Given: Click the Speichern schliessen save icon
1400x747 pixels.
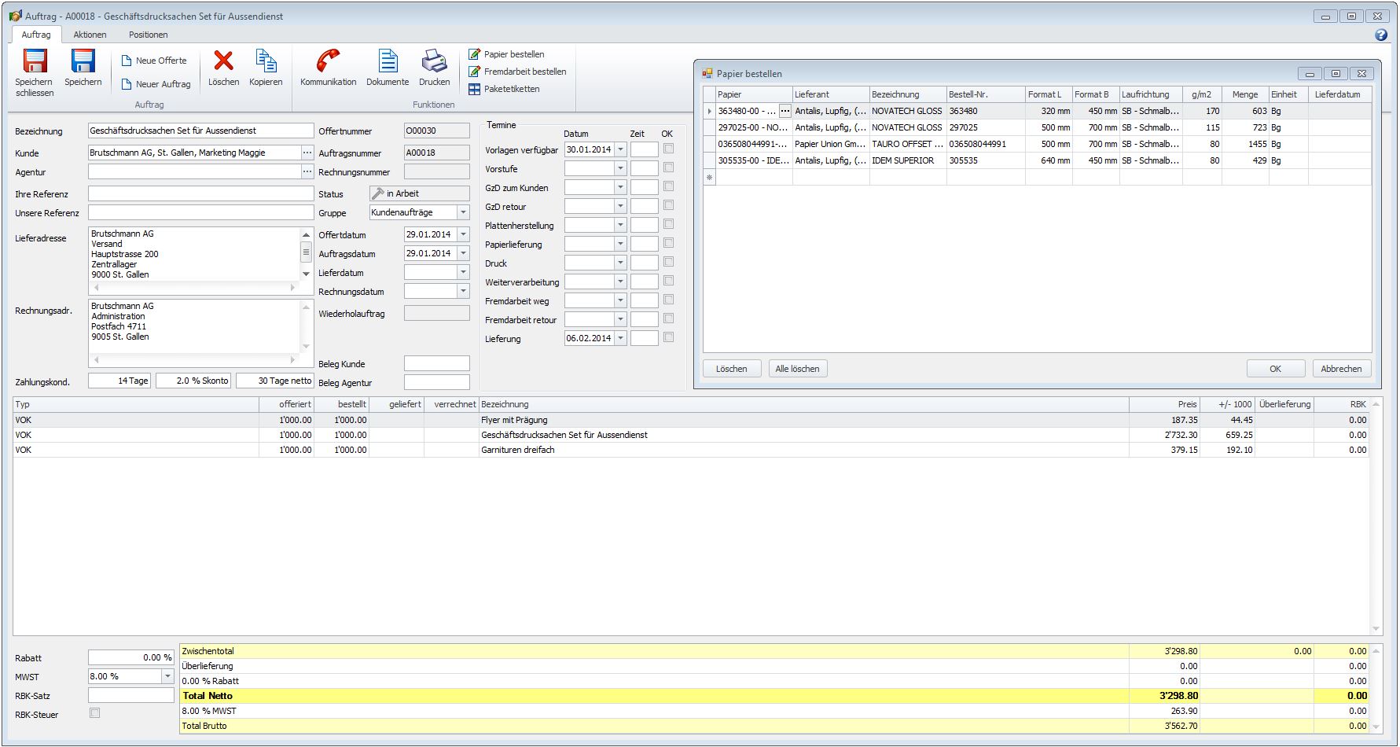Looking at the screenshot, I should 34,61.
